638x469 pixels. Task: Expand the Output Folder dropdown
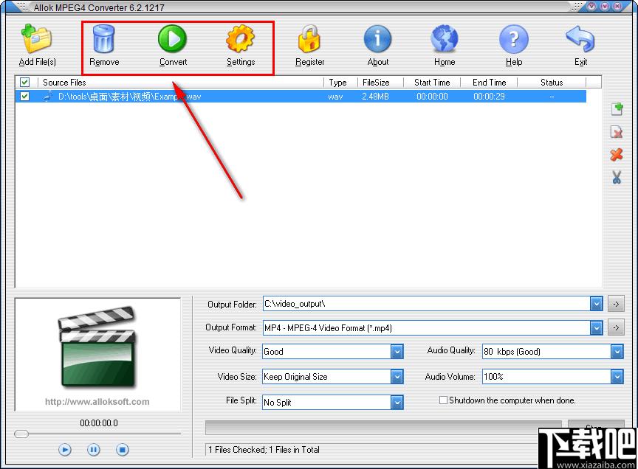click(x=596, y=304)
